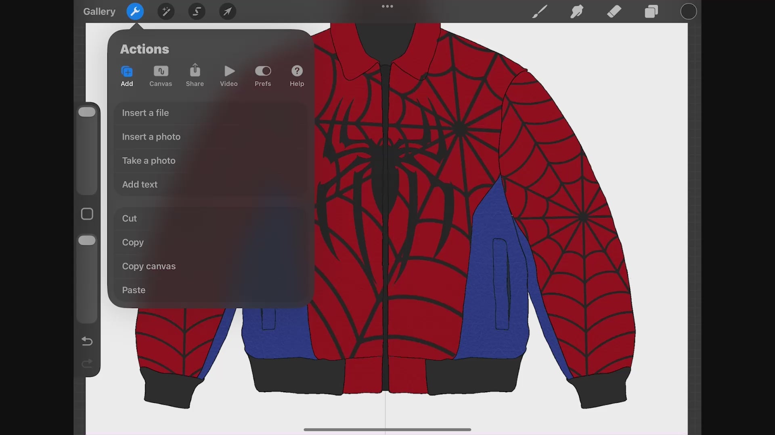Activate the Transform arrow tool
Image resolution: width=775 pixels, height=435 pixels.
click(x=228, y=12)
